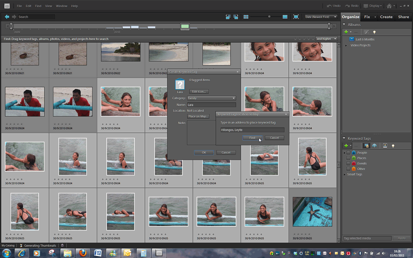
Task: Click the green plus in Albums panel
Action: [346, 32]
